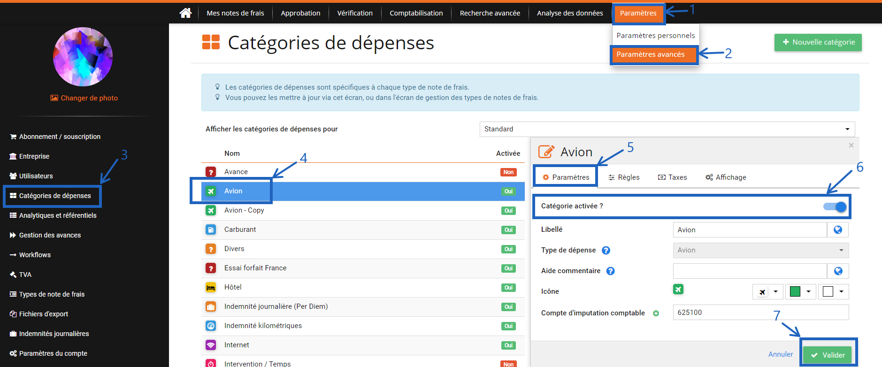The height and width of the screenshot is (367, 882).
Task: Switch to the Affichage tab
Action: pos(726,177)
